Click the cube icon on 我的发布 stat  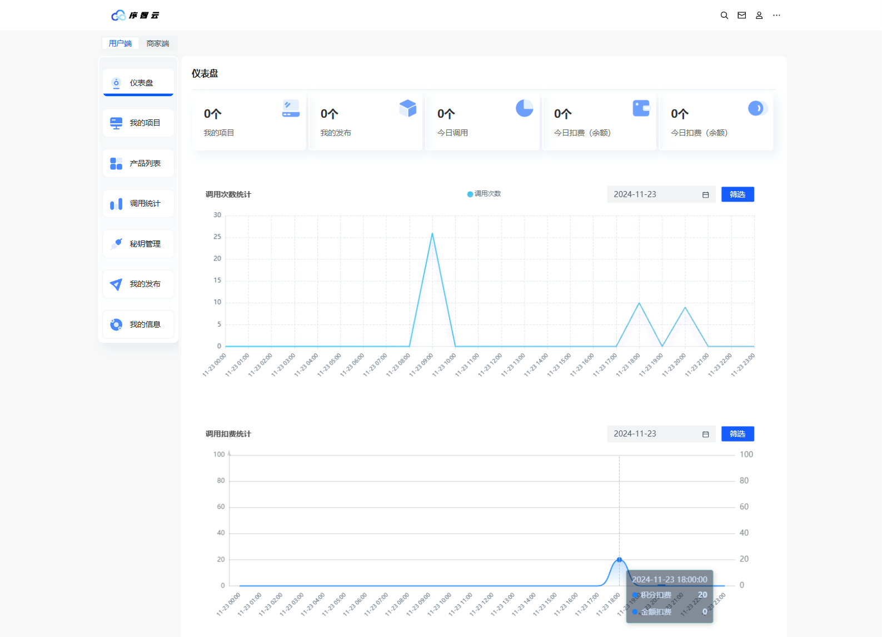408,108
